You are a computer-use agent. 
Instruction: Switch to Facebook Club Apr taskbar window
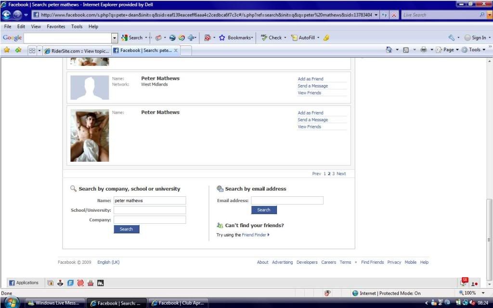tap(178, 303)
